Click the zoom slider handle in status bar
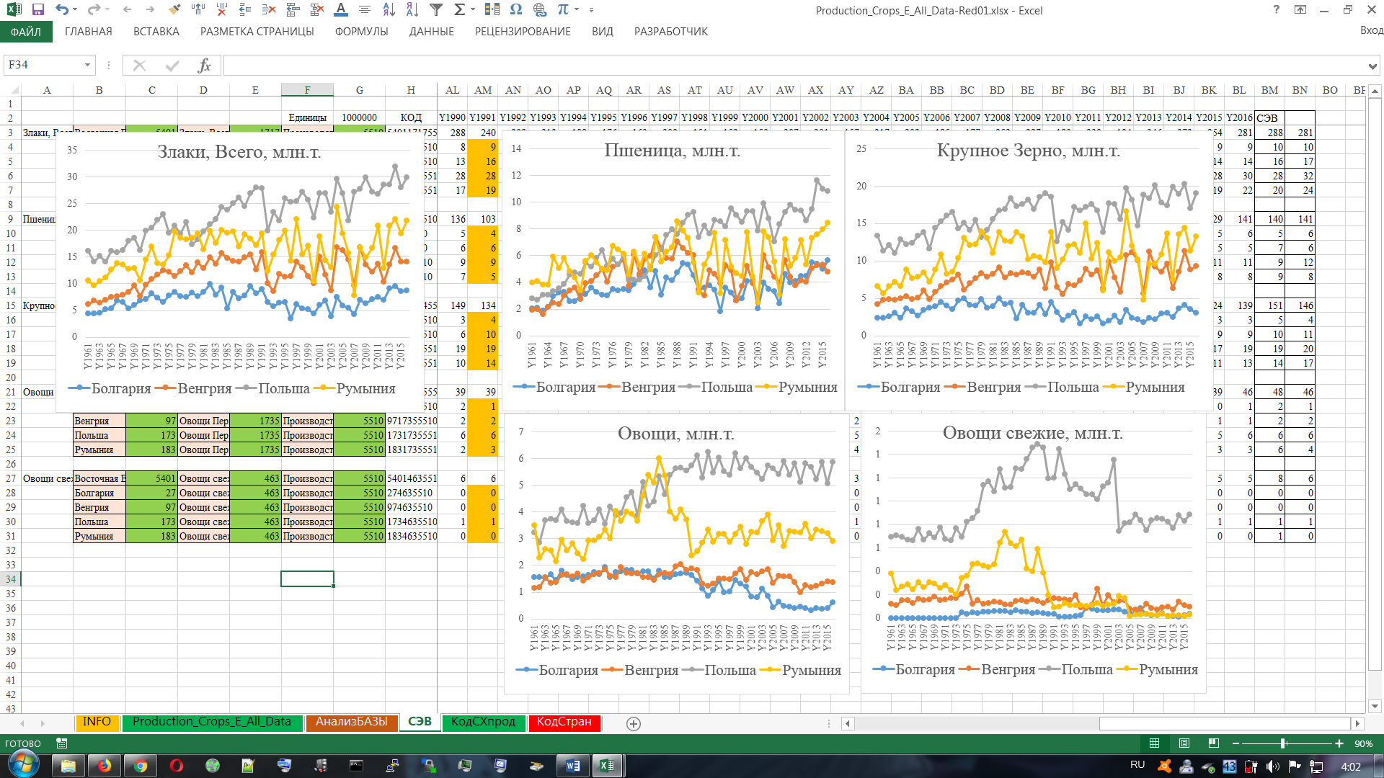The image size is (1384, 778). [x=1283, y=743]
